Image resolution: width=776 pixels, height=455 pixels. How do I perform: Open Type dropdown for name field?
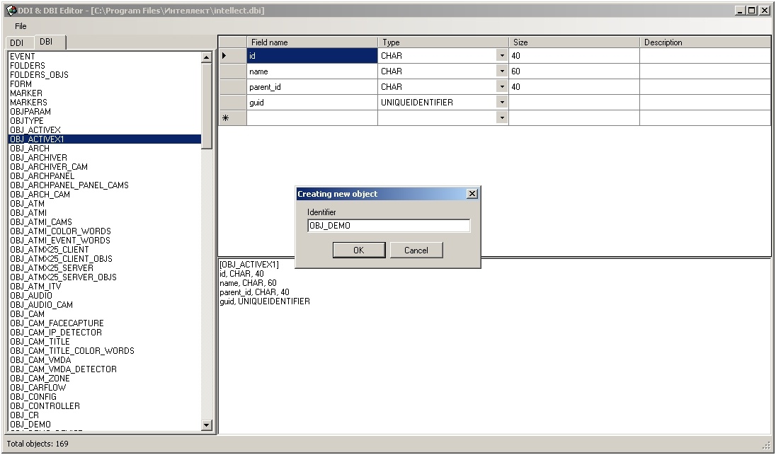502,71
